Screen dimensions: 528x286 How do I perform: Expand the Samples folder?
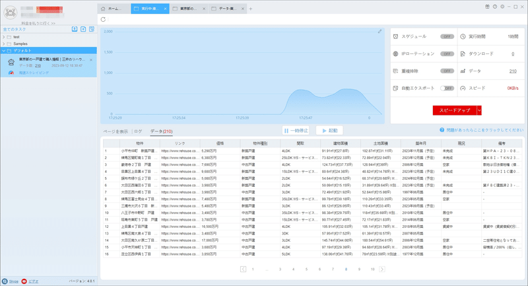4,44
